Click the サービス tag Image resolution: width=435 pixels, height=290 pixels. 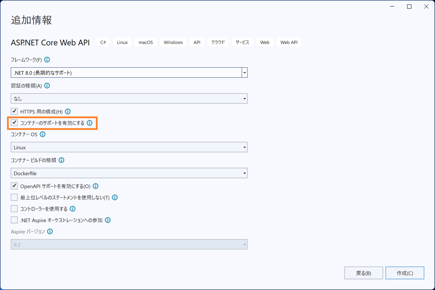click(x=242, y=42)
